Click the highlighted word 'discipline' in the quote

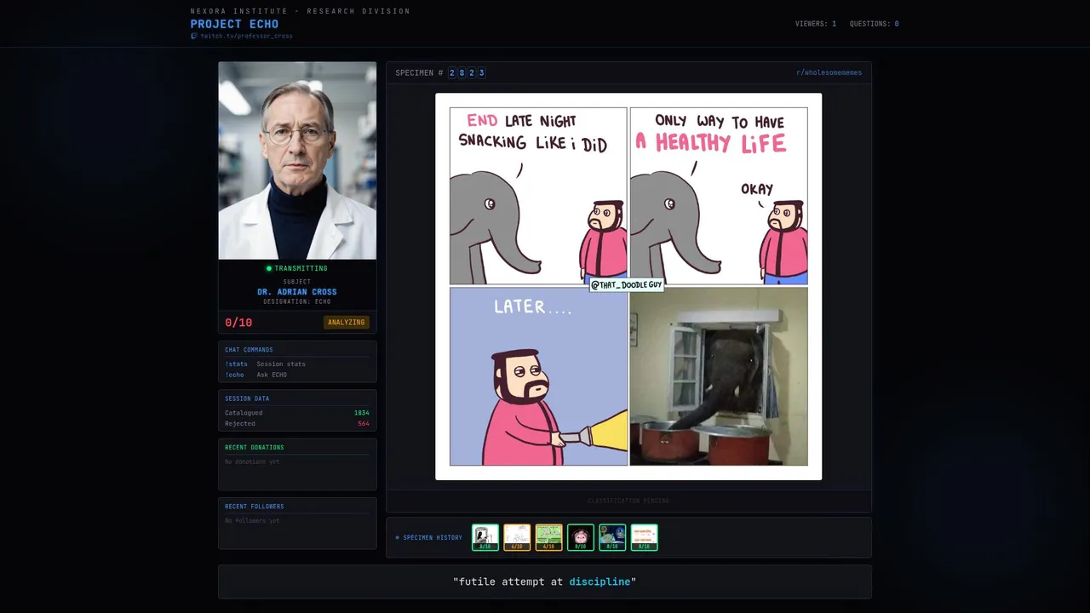coord(600,582)
